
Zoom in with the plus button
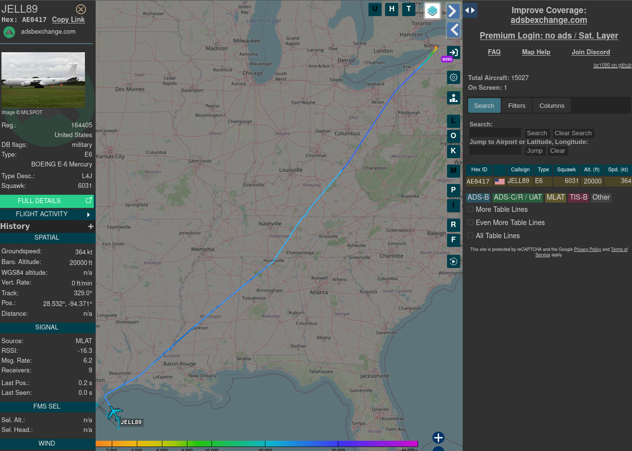438,437
